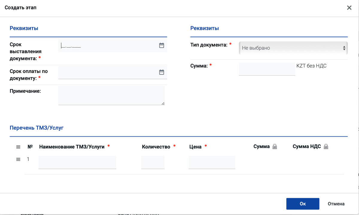Image resolution: width=359 pixels, height=215 pixels.
Task: Click the Перечень ТМЗ/Услуг section heading
Action: pyautogui.click(x=36, y=128)
